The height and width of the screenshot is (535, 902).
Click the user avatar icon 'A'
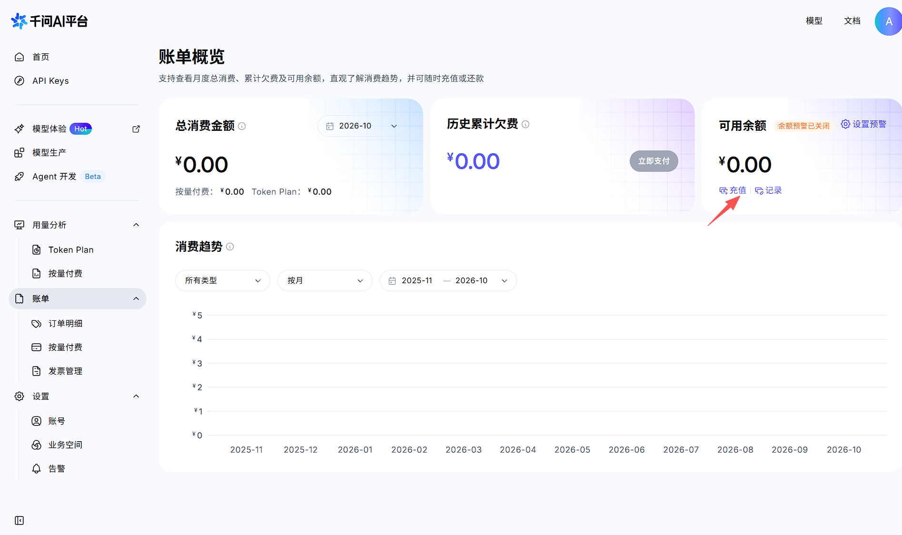click(x=888, y=21)
